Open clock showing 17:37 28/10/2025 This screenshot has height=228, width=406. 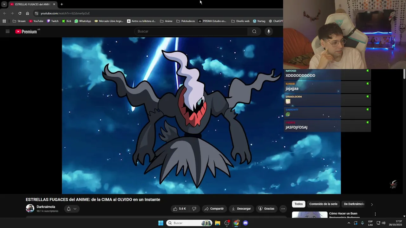tap(396, 223)
